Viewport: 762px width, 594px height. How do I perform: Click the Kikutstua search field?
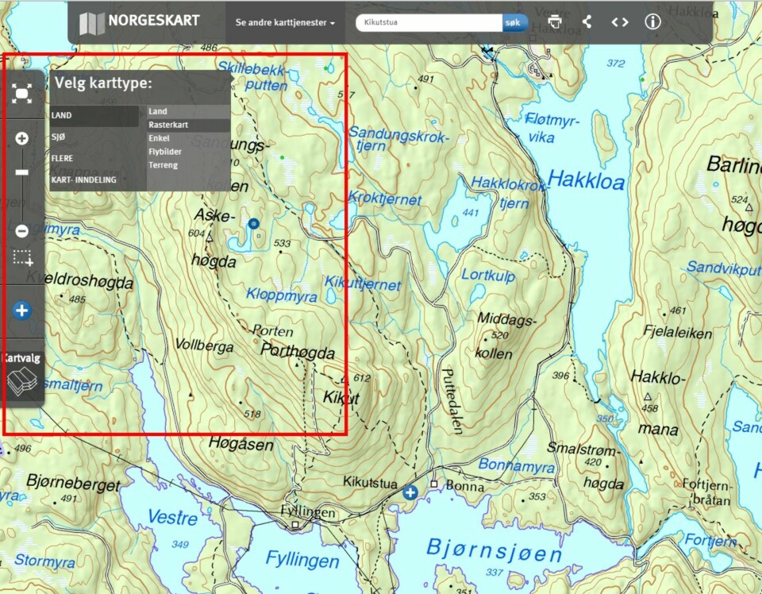(x=429, y=22)
